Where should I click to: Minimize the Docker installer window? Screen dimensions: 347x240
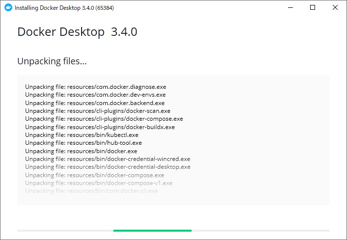tap(290, 7)
